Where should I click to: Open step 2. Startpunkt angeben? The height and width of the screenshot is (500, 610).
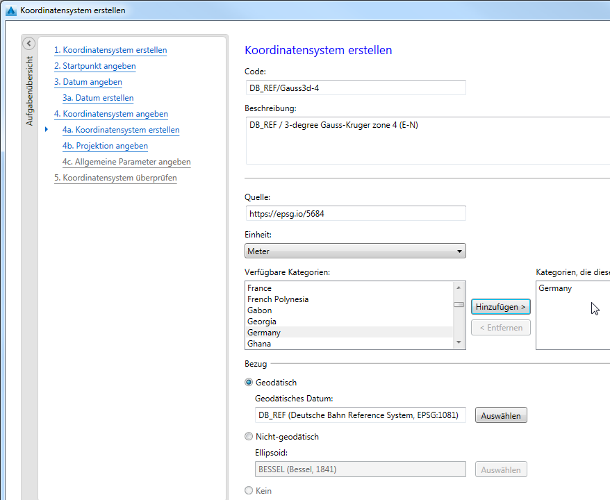(95, 66)
